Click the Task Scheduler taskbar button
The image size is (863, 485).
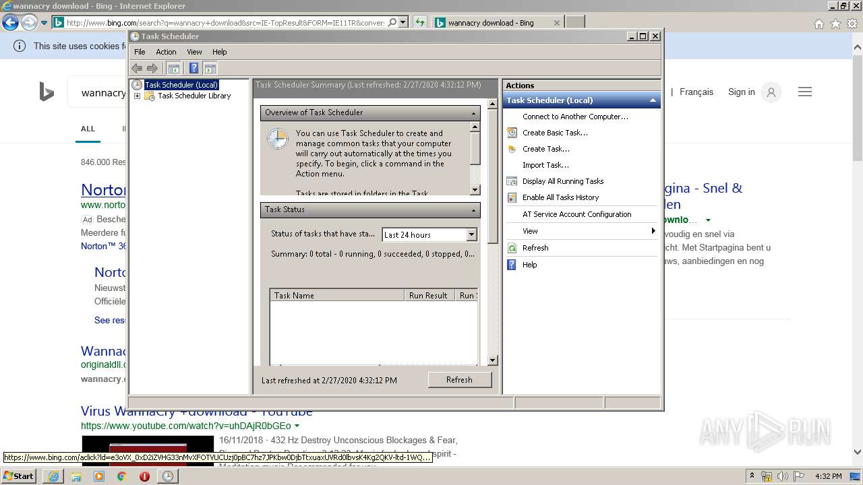(168, 476)
